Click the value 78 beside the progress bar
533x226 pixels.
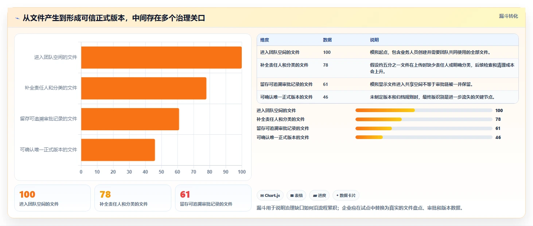coord(498,119)
